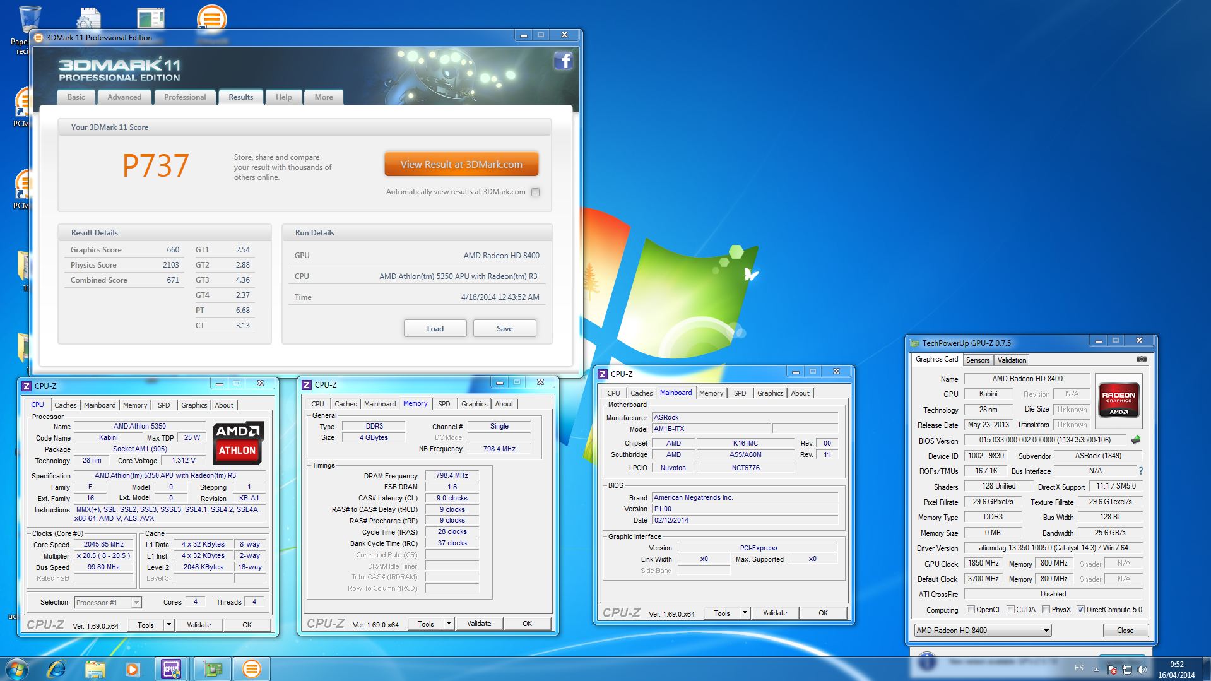Click Tools button in the CPU tab CPU-Z window
Image resolution: width=1211 pixels, height=681 pixels.
[146, 625]
